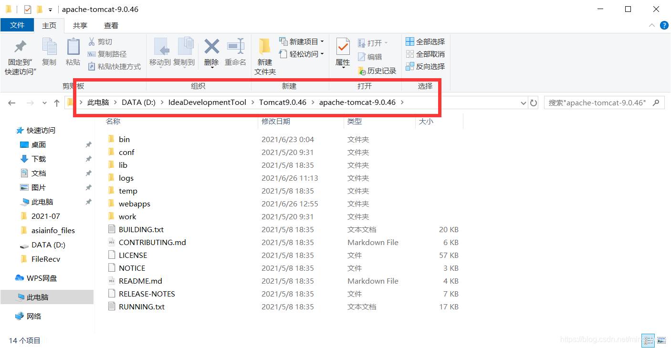The width and height of the screenshot is (671, 348).
Task: Click the Open (打开) ribbon button
Action: tap(373, 43)
